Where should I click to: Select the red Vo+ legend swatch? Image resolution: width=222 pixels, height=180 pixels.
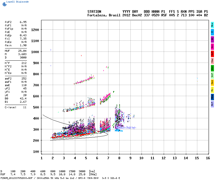[x=212, y=54]
